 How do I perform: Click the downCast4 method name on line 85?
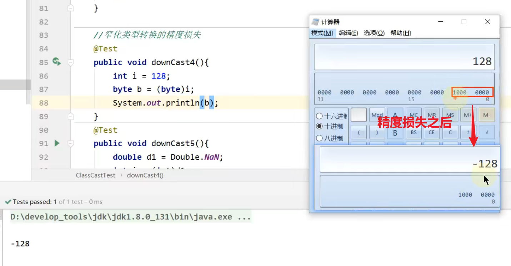click(x=173, y=62)
